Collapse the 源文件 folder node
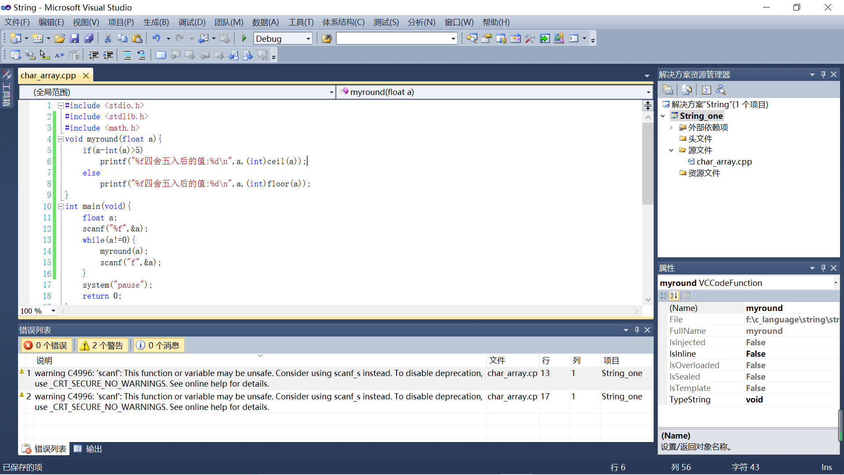844x475 pixels. (671, 150)
